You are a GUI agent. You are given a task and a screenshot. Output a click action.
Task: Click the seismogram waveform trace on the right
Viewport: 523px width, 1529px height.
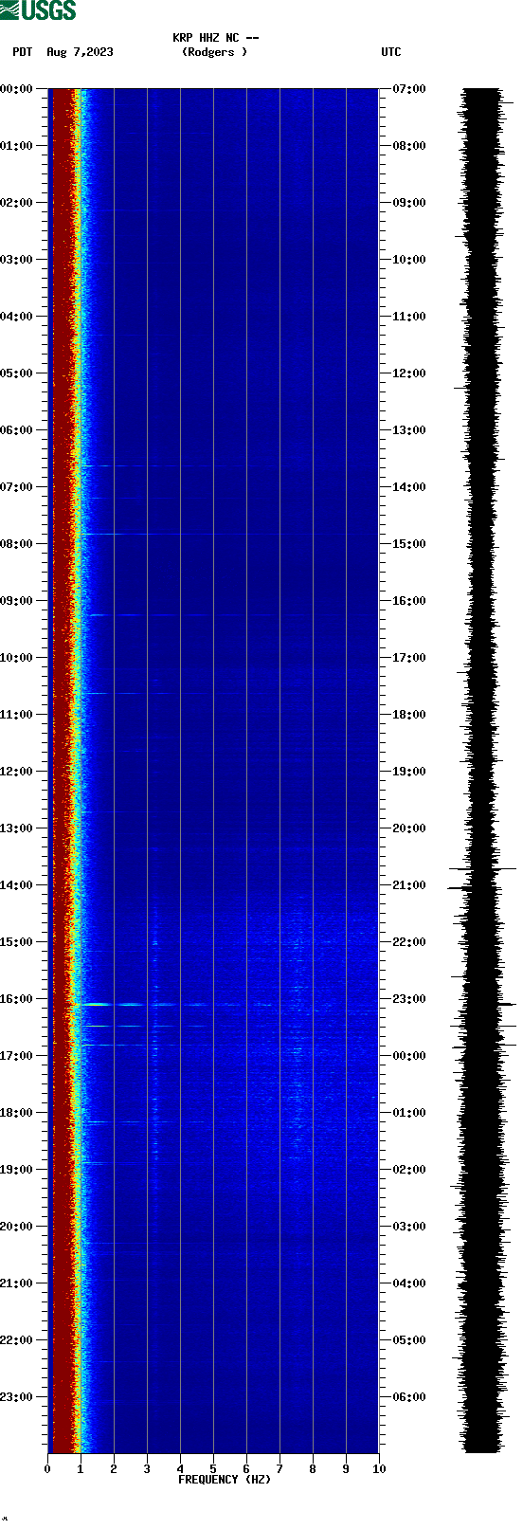481,770
